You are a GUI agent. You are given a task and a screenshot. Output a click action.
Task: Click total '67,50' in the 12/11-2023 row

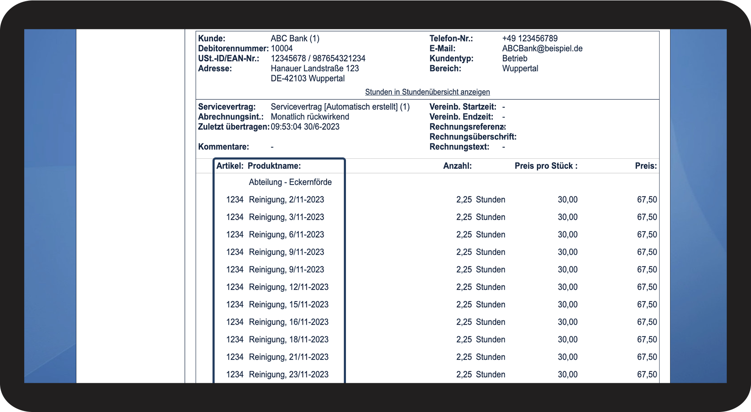(647, 287)
